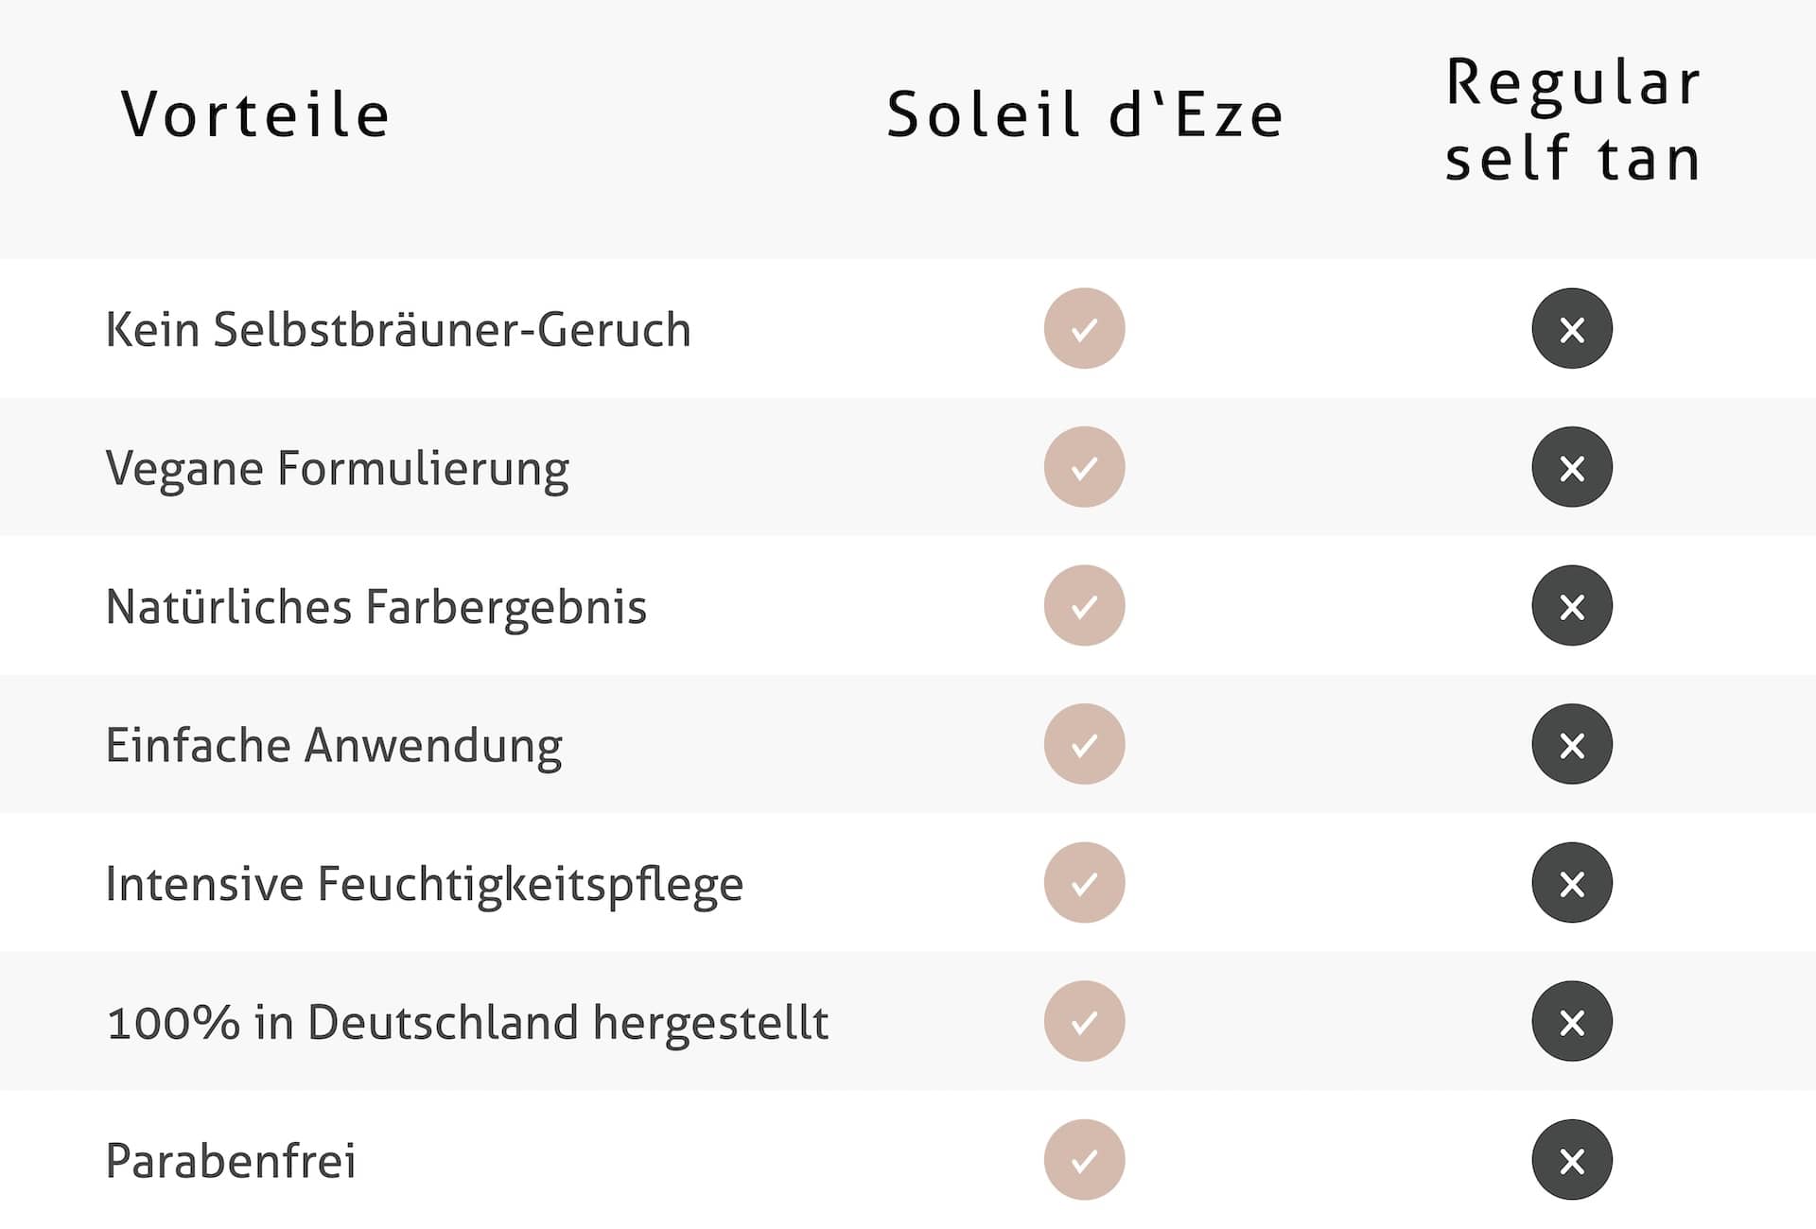Click the checkmark icon for Kein Selbstbräuner-Geruch
The height and width of the screenshot is (1229, 1816).
click(1084, 329)
